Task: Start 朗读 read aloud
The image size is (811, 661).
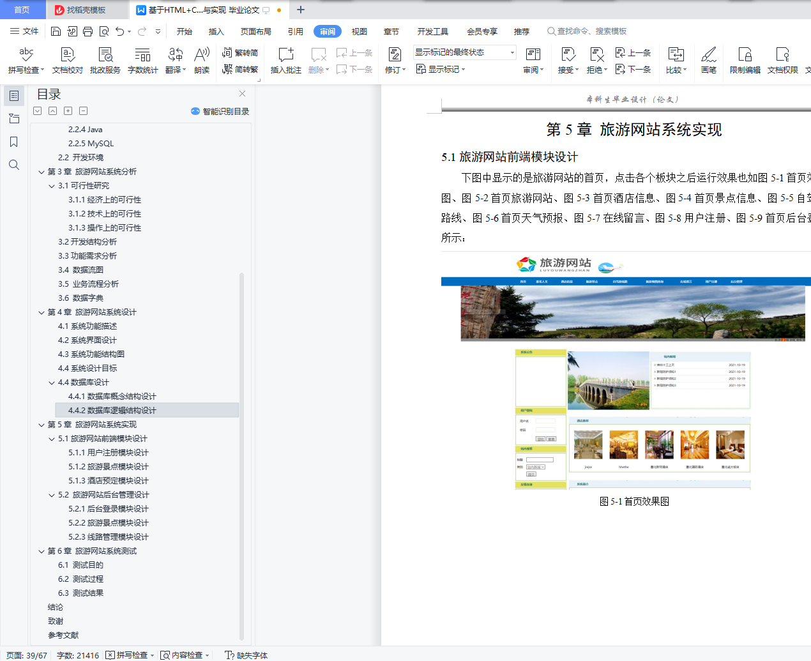Action: click(202, 61)
